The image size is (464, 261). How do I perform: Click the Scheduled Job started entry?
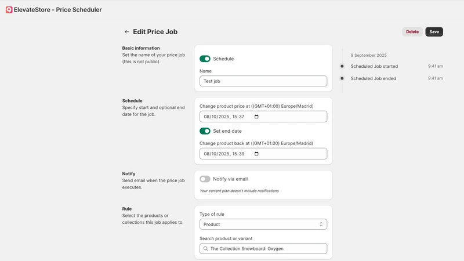(374, 66)
